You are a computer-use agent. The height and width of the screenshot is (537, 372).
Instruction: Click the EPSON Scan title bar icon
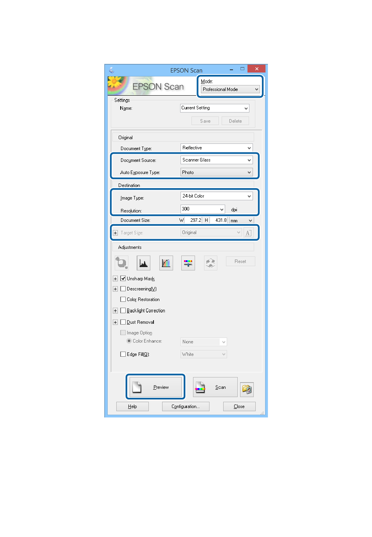[112, 70]
